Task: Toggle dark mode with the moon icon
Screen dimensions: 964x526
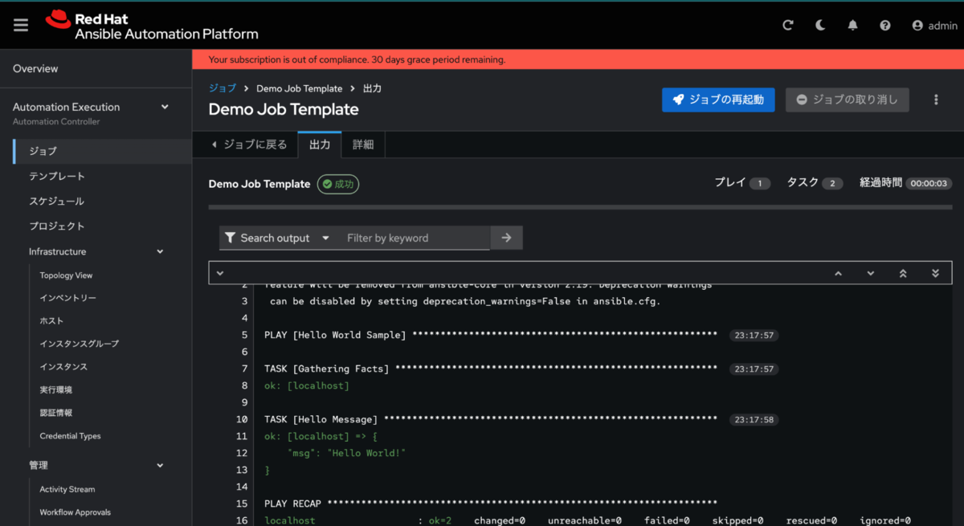Action: point(820,26)
